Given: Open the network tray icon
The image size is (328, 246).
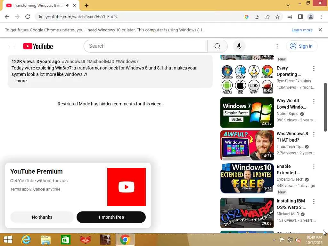Looking at the screenshot, I should 290,240.
